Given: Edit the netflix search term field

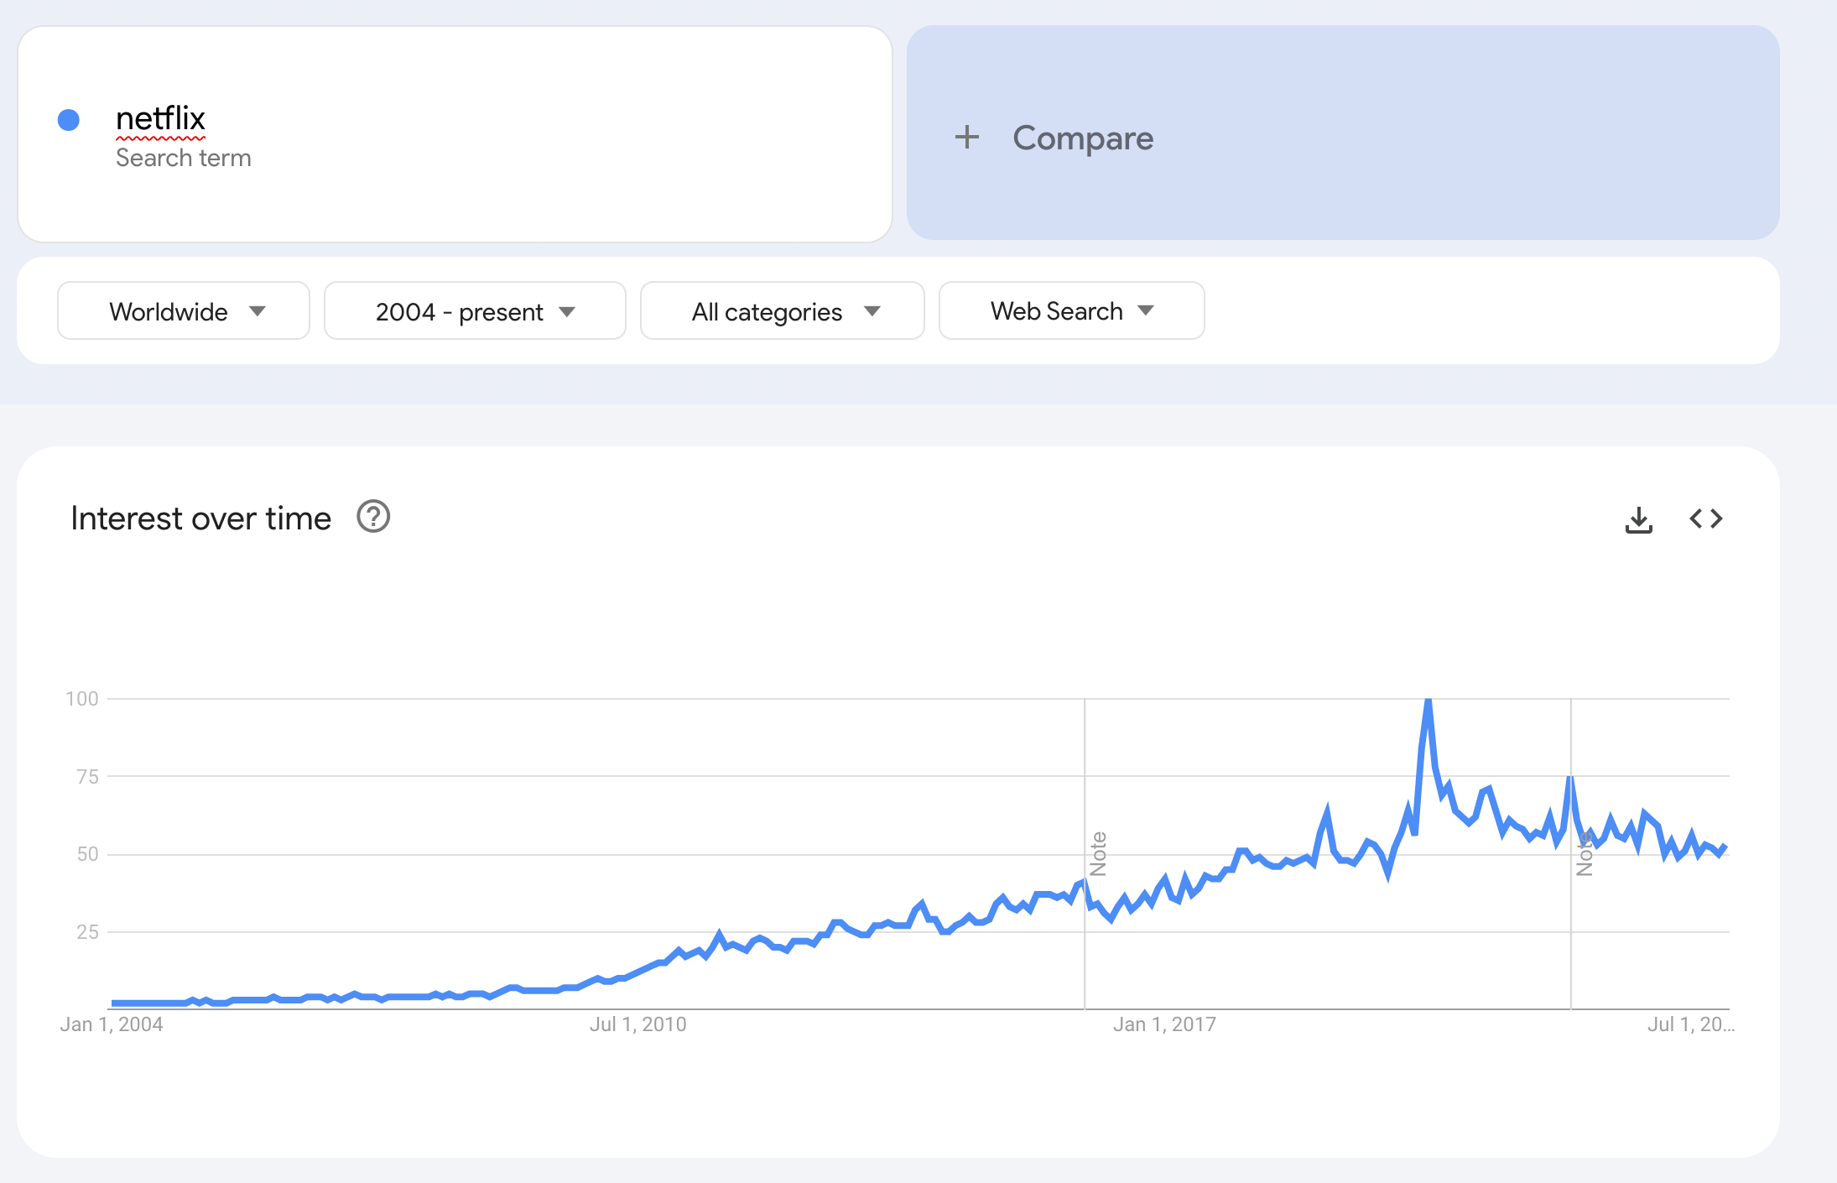Looking at the screenshot, I should point(455,134).
